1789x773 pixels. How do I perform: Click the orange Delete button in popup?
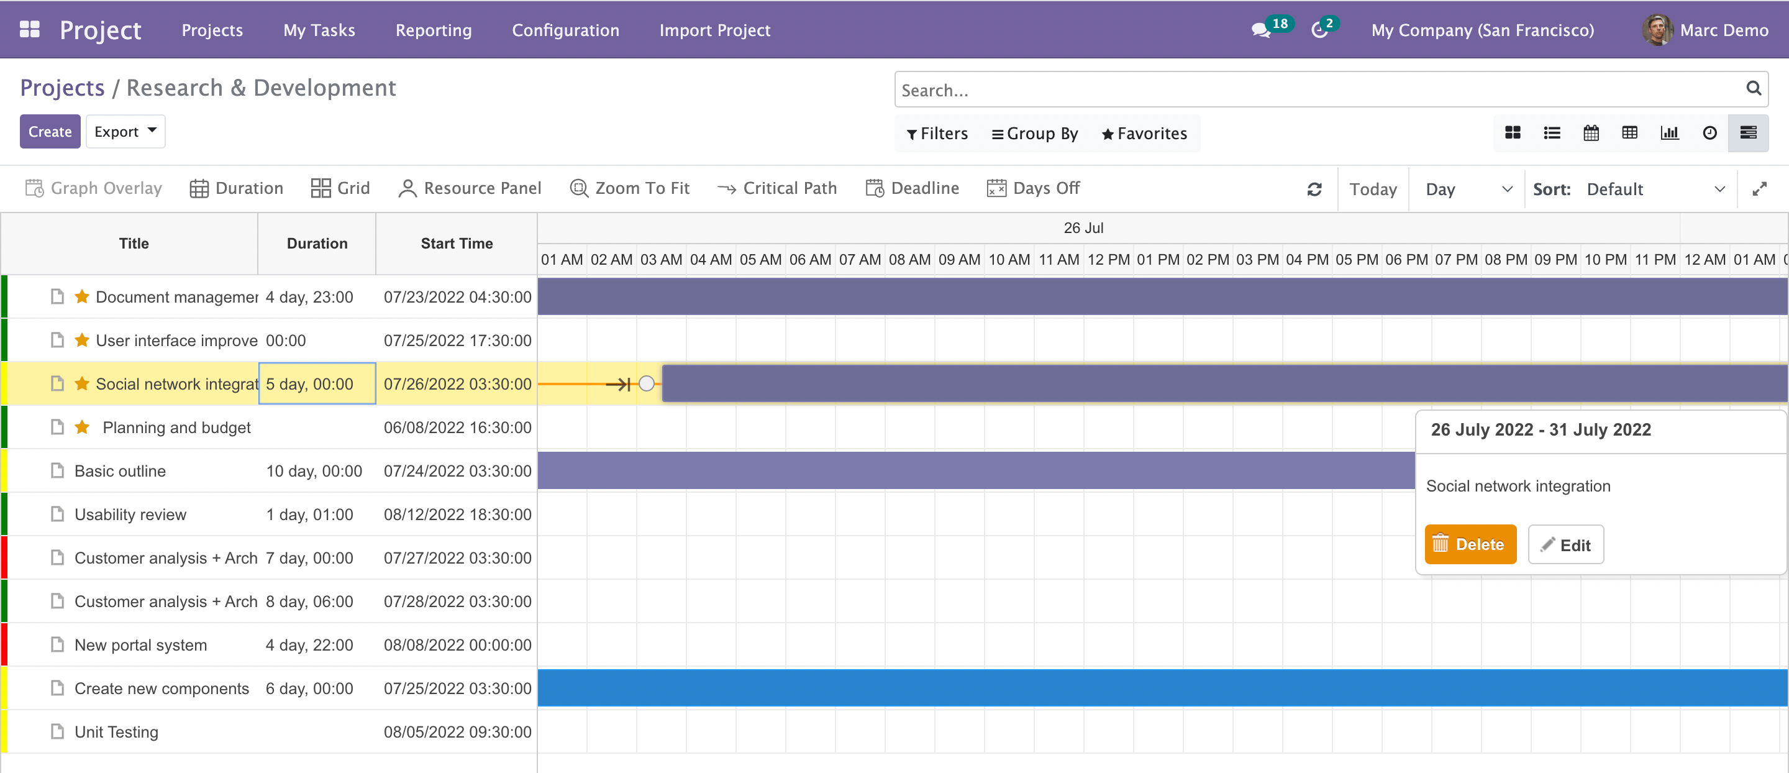click(x=1470, y=544)
